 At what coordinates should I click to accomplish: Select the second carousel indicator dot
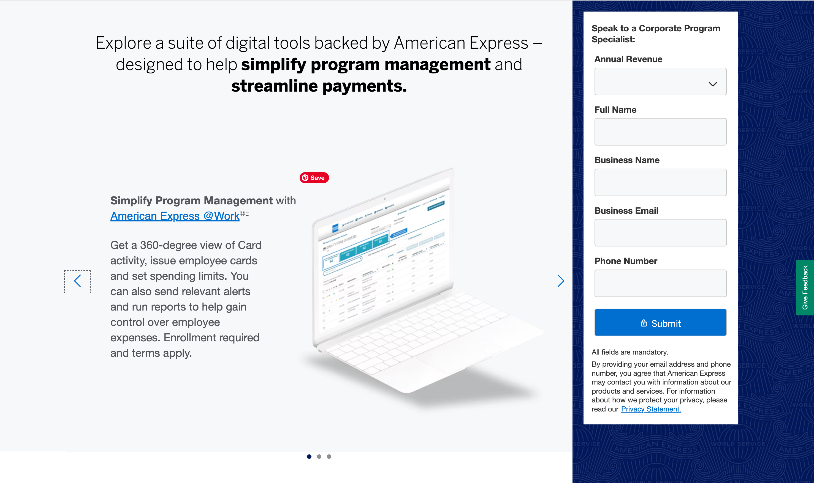319,457
